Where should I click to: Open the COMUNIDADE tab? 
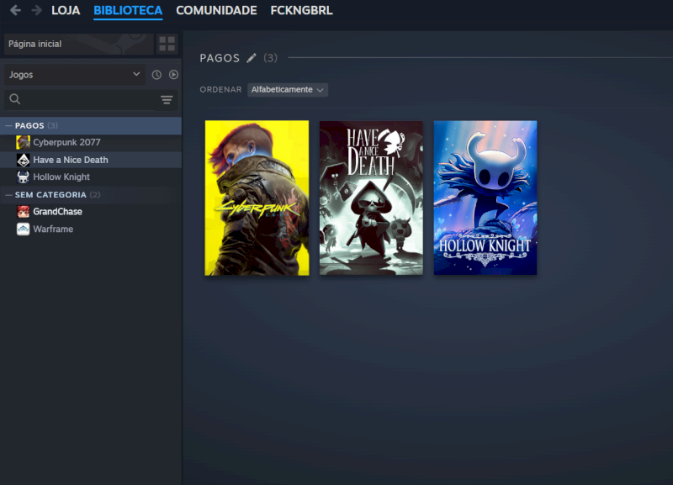[x=216, y=10]
